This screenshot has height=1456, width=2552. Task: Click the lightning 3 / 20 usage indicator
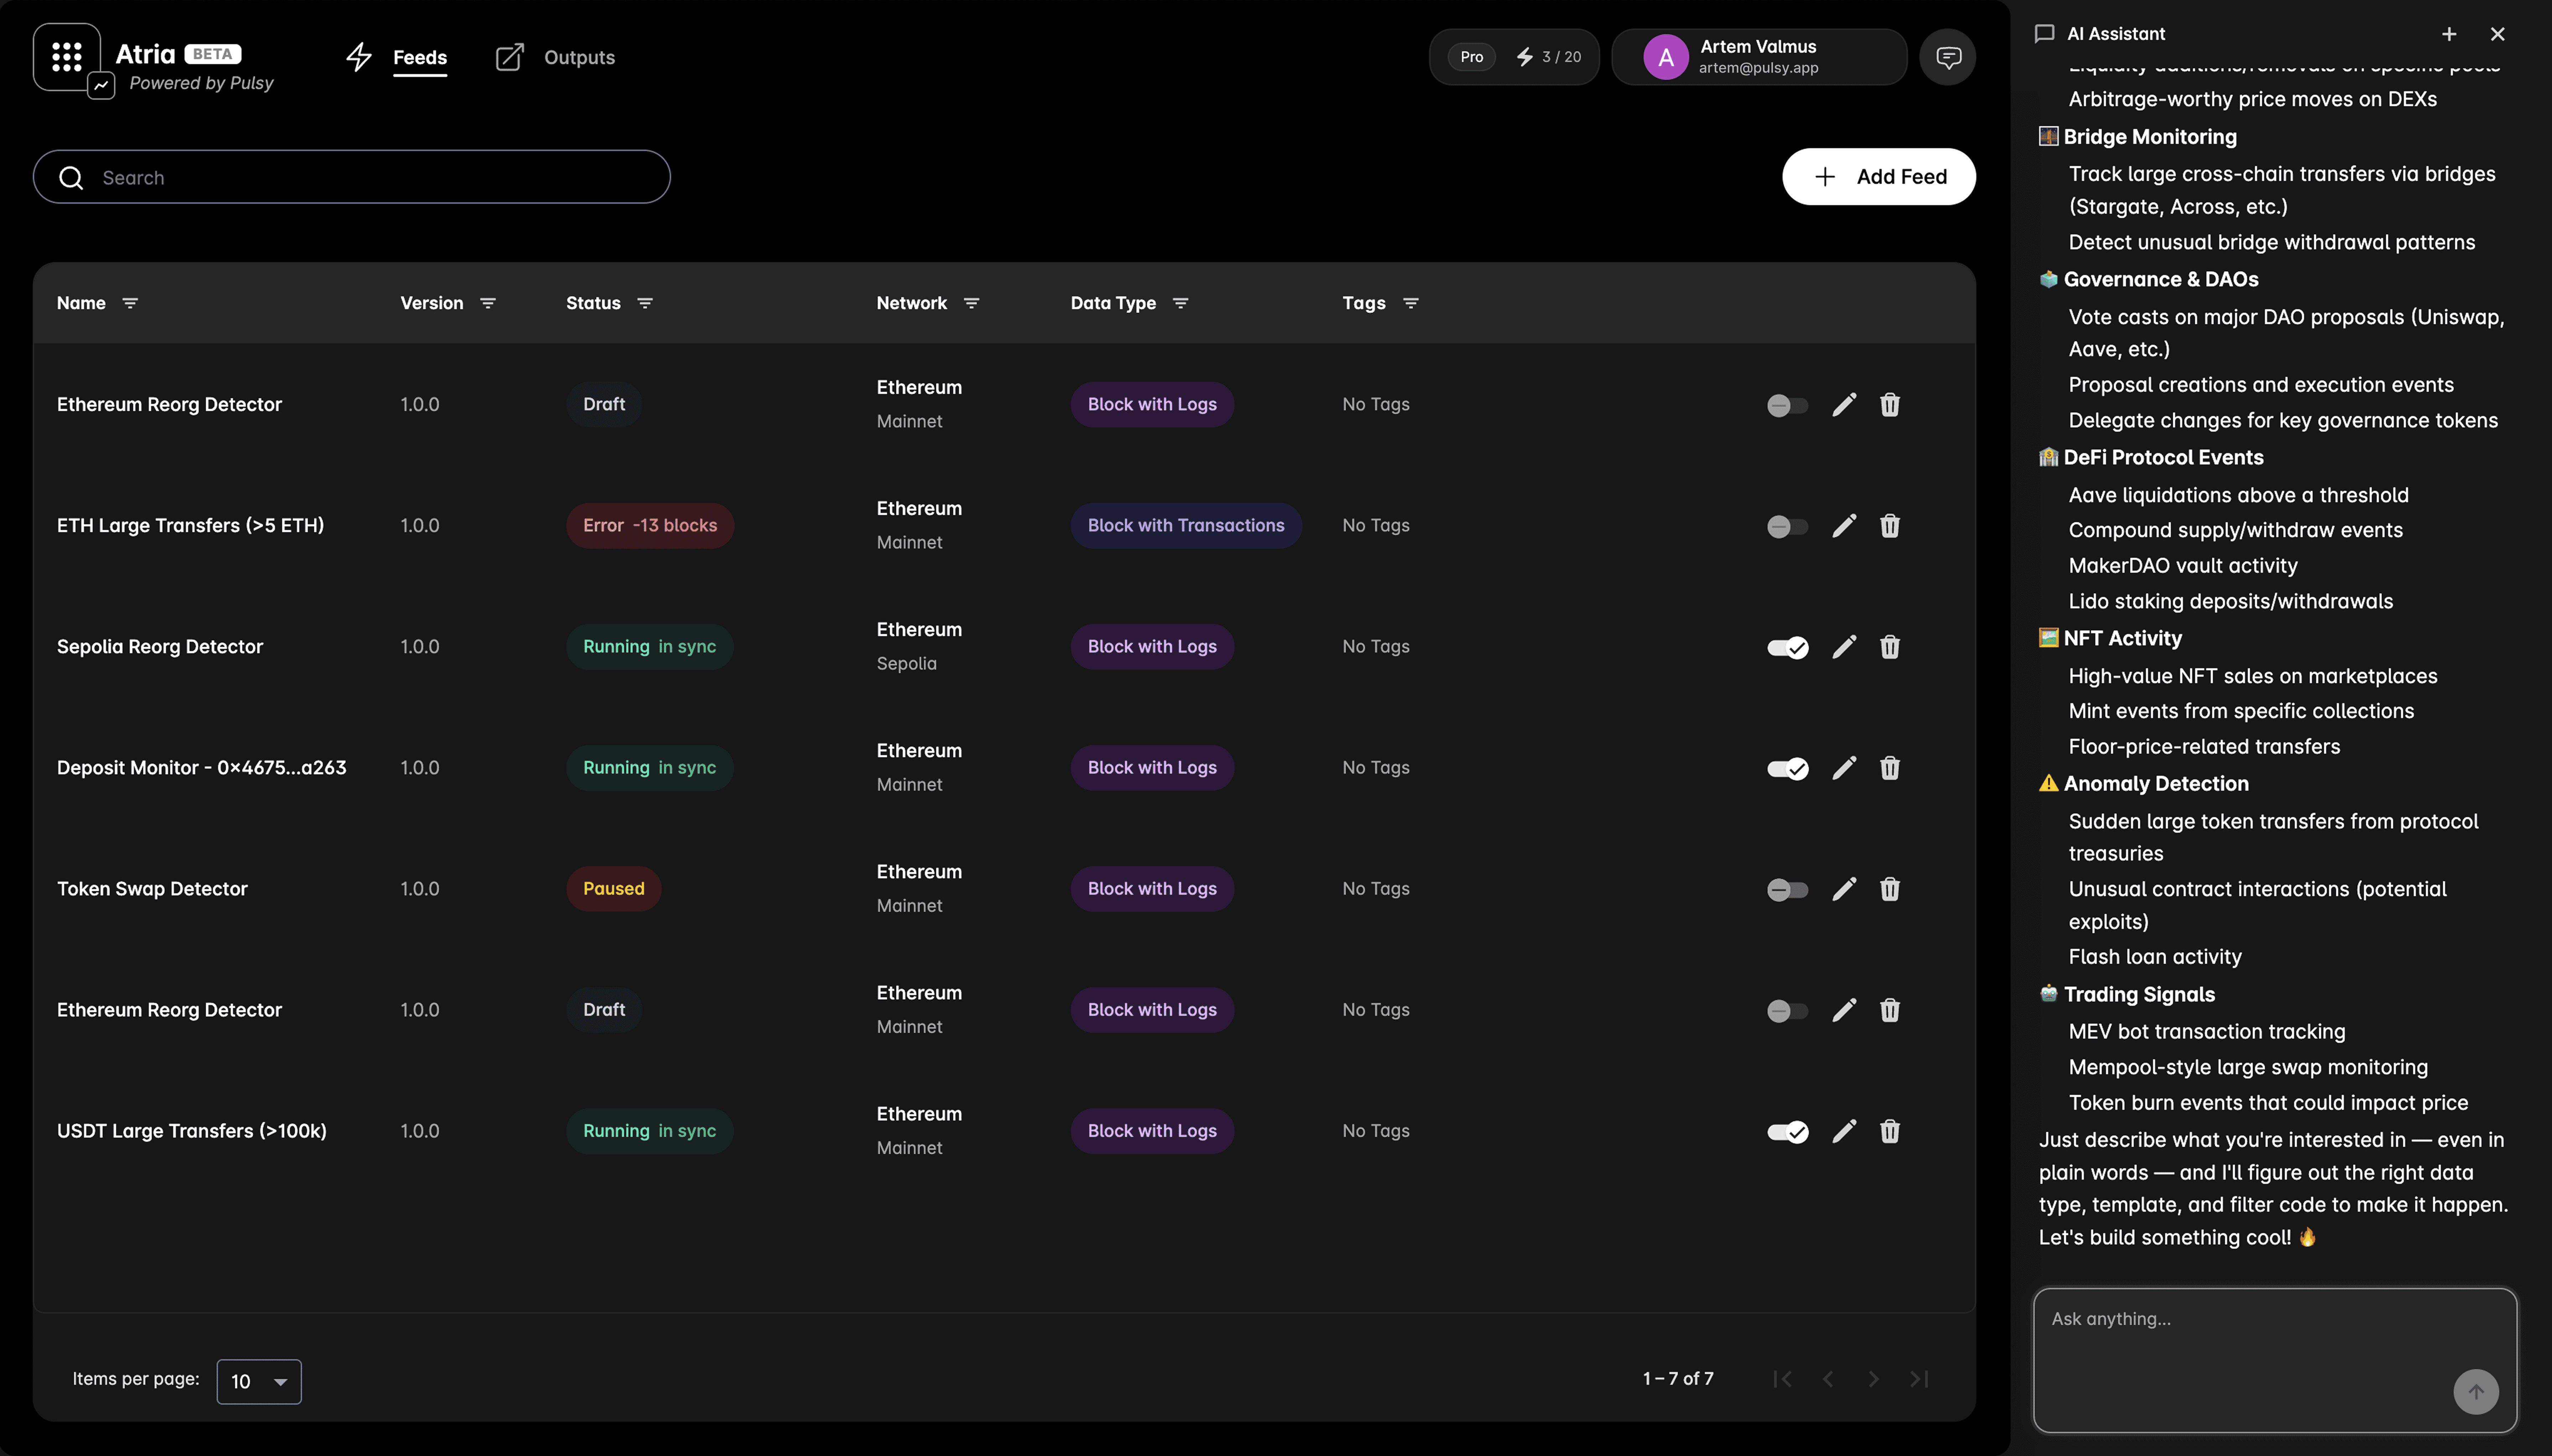[x=1548, y=57]
